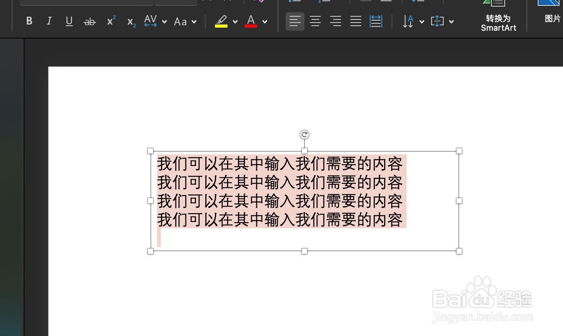Click the second line of text in box
563x336 pixels.
click(x=280, y=182)
